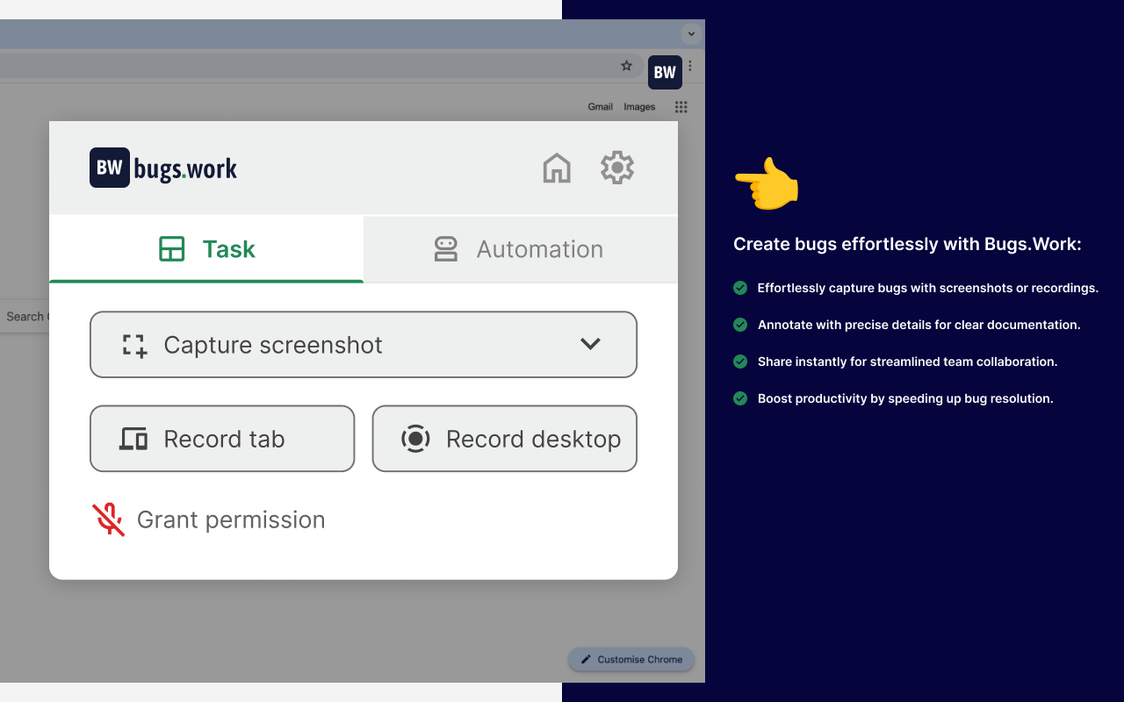Open Chrome three-dot menu
Image resolution: width=1124 pixels, height=702 pixels.
(691, 66)
